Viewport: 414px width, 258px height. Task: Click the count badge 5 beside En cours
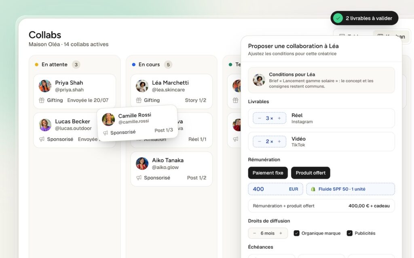[168, 64]
